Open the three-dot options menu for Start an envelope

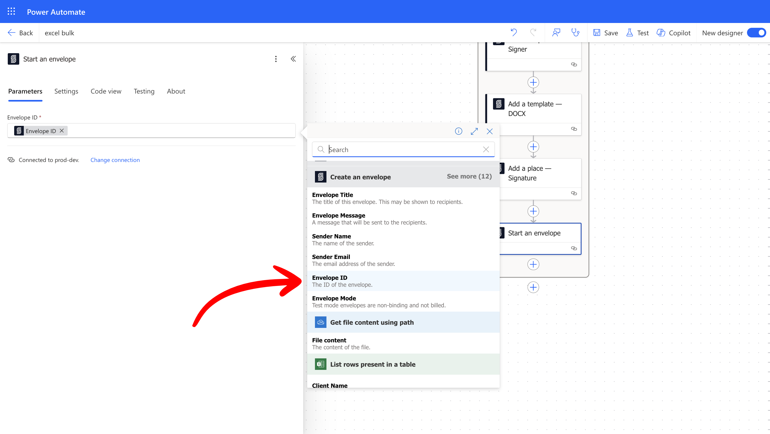(276, 59)
